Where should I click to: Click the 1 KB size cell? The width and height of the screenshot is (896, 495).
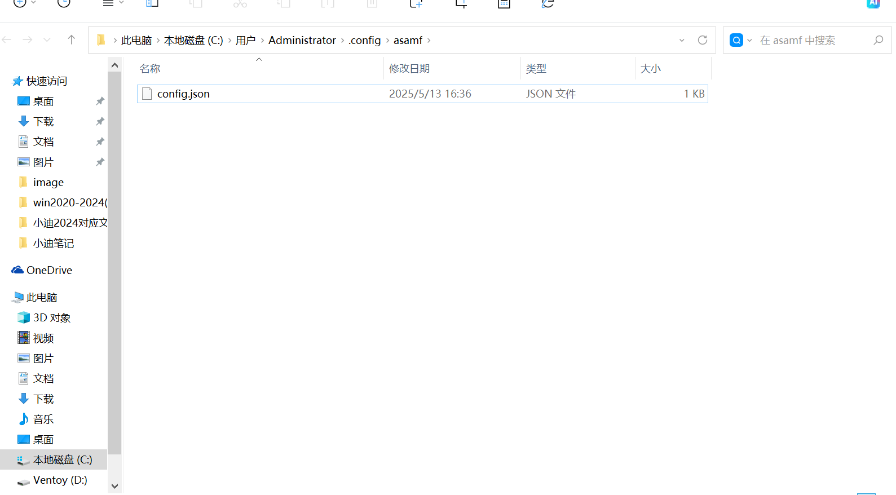[x=694, y=94]
